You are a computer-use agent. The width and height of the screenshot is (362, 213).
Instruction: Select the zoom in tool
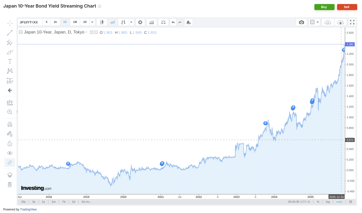(x=10, y=112)
